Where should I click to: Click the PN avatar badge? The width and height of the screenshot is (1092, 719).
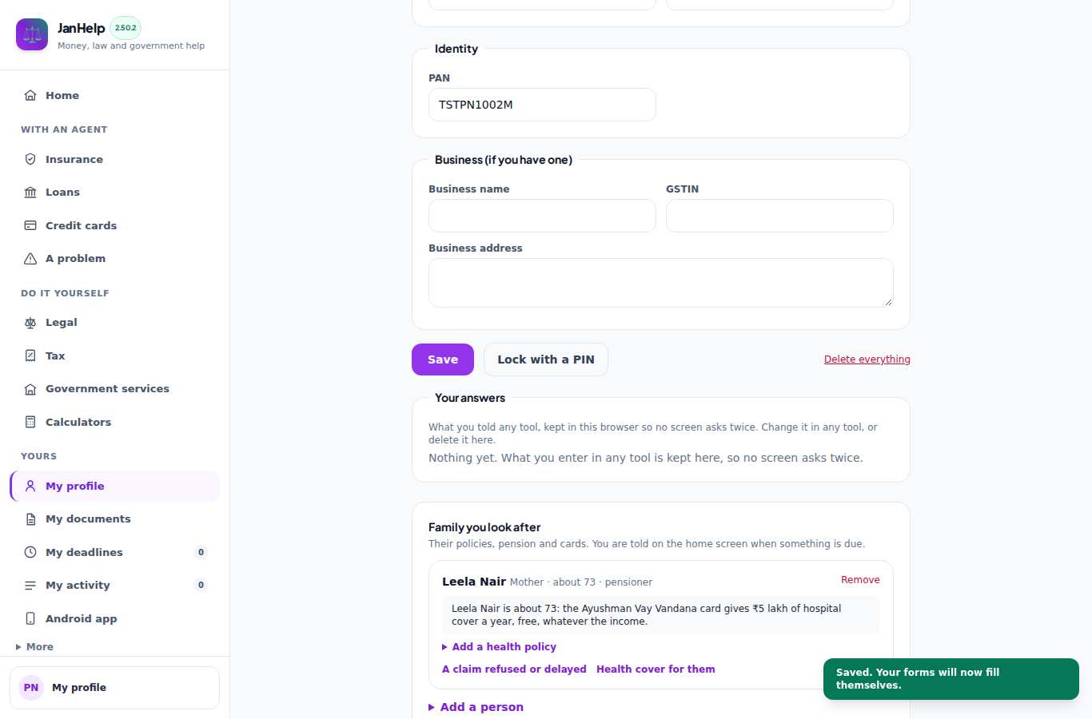pyautogui.click(x=31, y=687)
